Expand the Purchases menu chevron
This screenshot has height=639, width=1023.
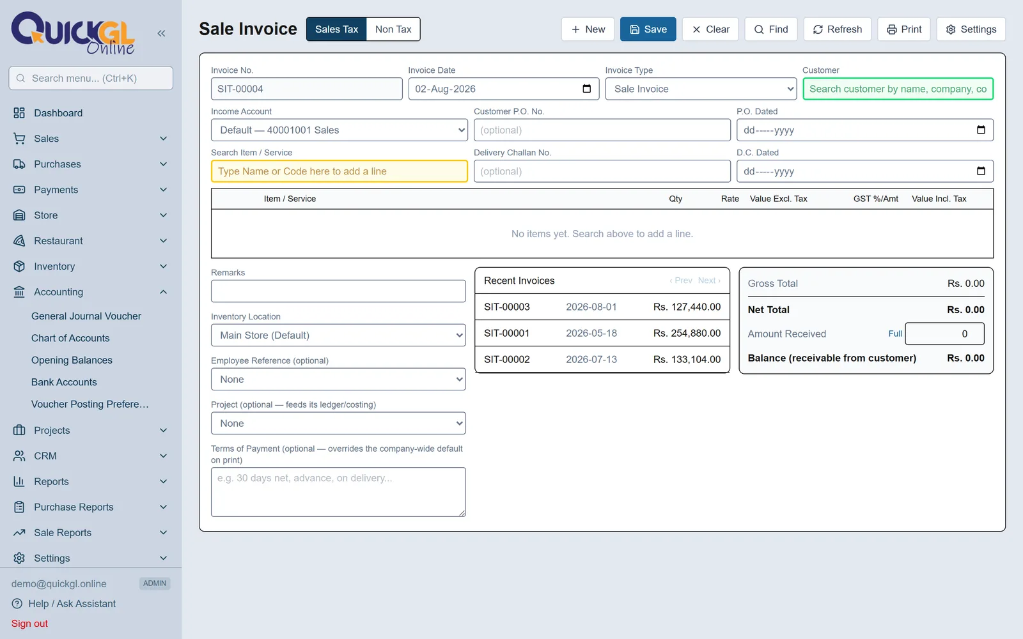[164, 164]
